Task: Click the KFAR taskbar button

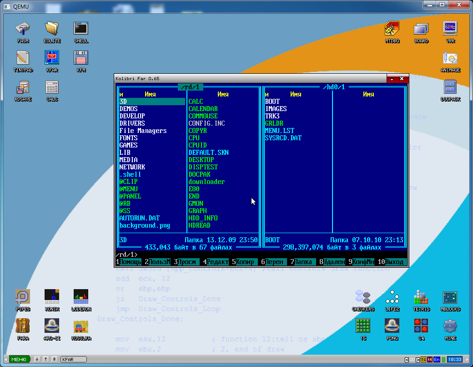Action: 74,359
